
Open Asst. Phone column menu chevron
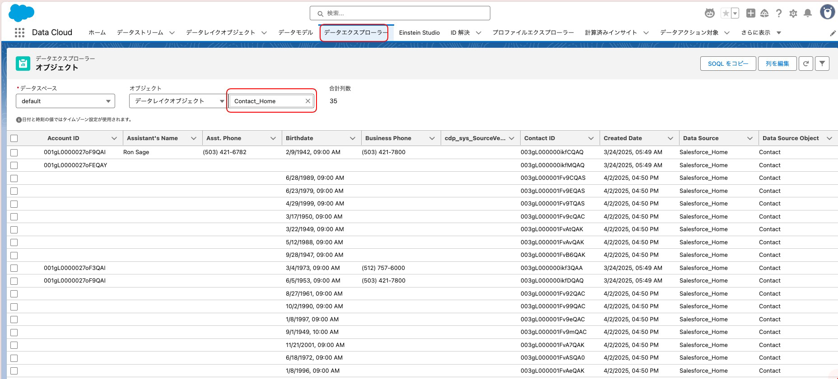[273, 138]
